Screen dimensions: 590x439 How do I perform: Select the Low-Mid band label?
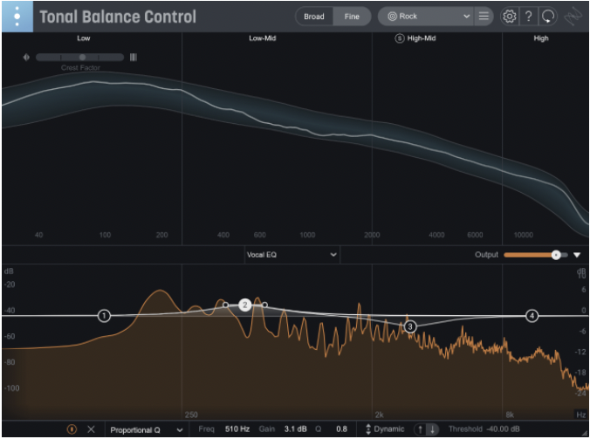(262, 38)
